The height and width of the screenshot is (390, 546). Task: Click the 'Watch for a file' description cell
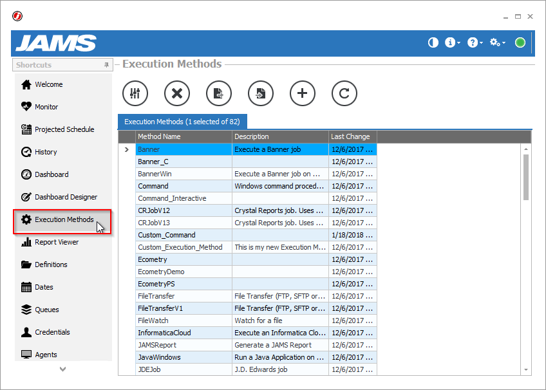tap(280, 320)
